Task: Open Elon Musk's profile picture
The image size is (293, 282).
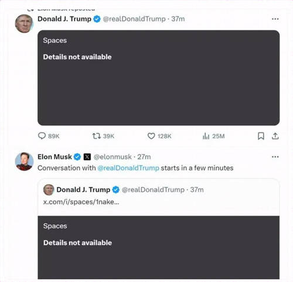Action: click(x=24, y=161)
